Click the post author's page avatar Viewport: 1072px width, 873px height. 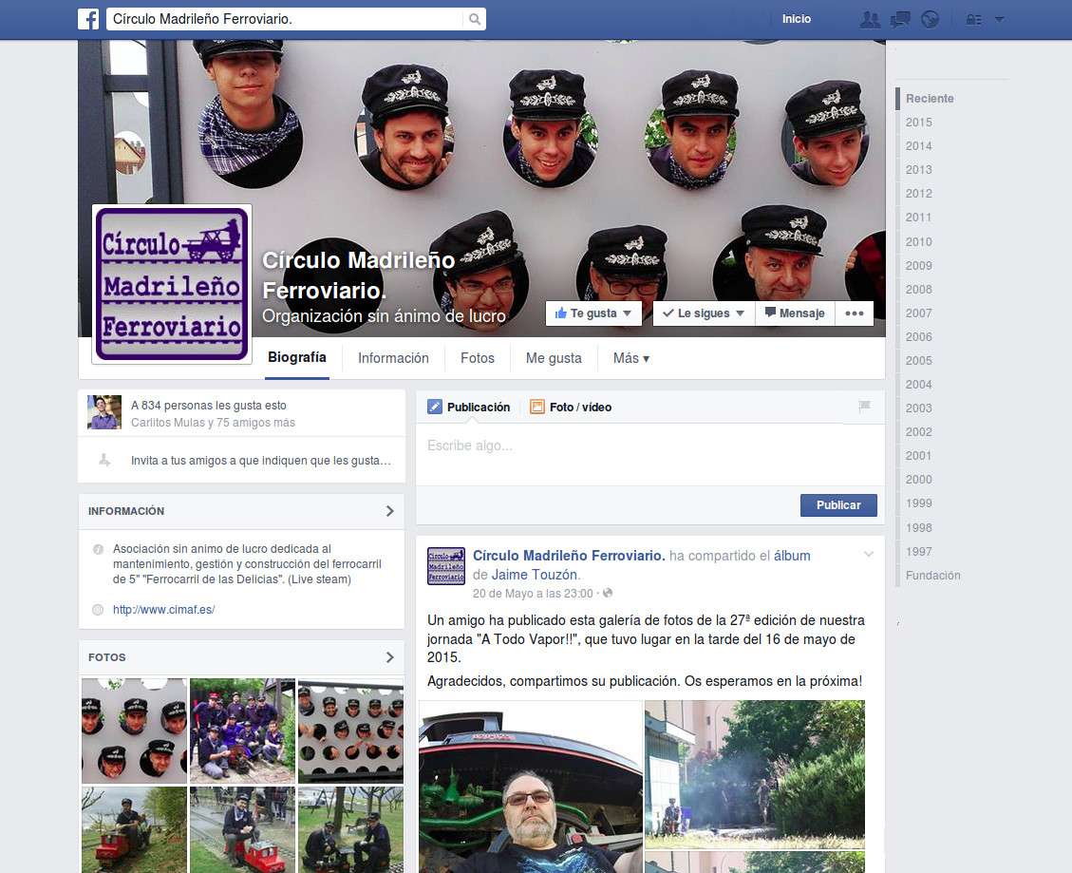[x=445, y=566]
